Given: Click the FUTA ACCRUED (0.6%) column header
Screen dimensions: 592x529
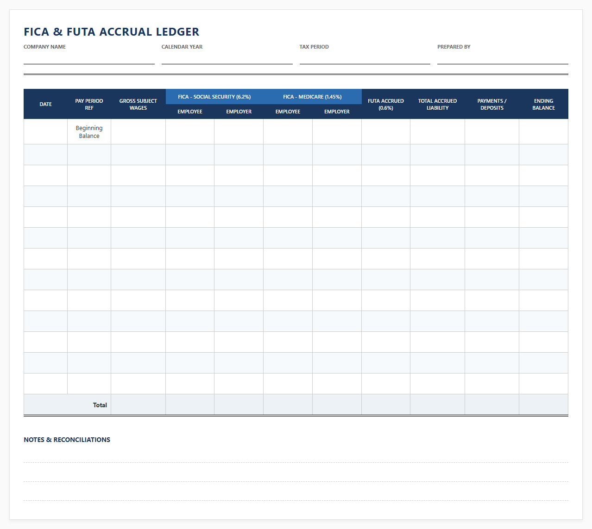Looking at the screenshot, I should 386,104.
